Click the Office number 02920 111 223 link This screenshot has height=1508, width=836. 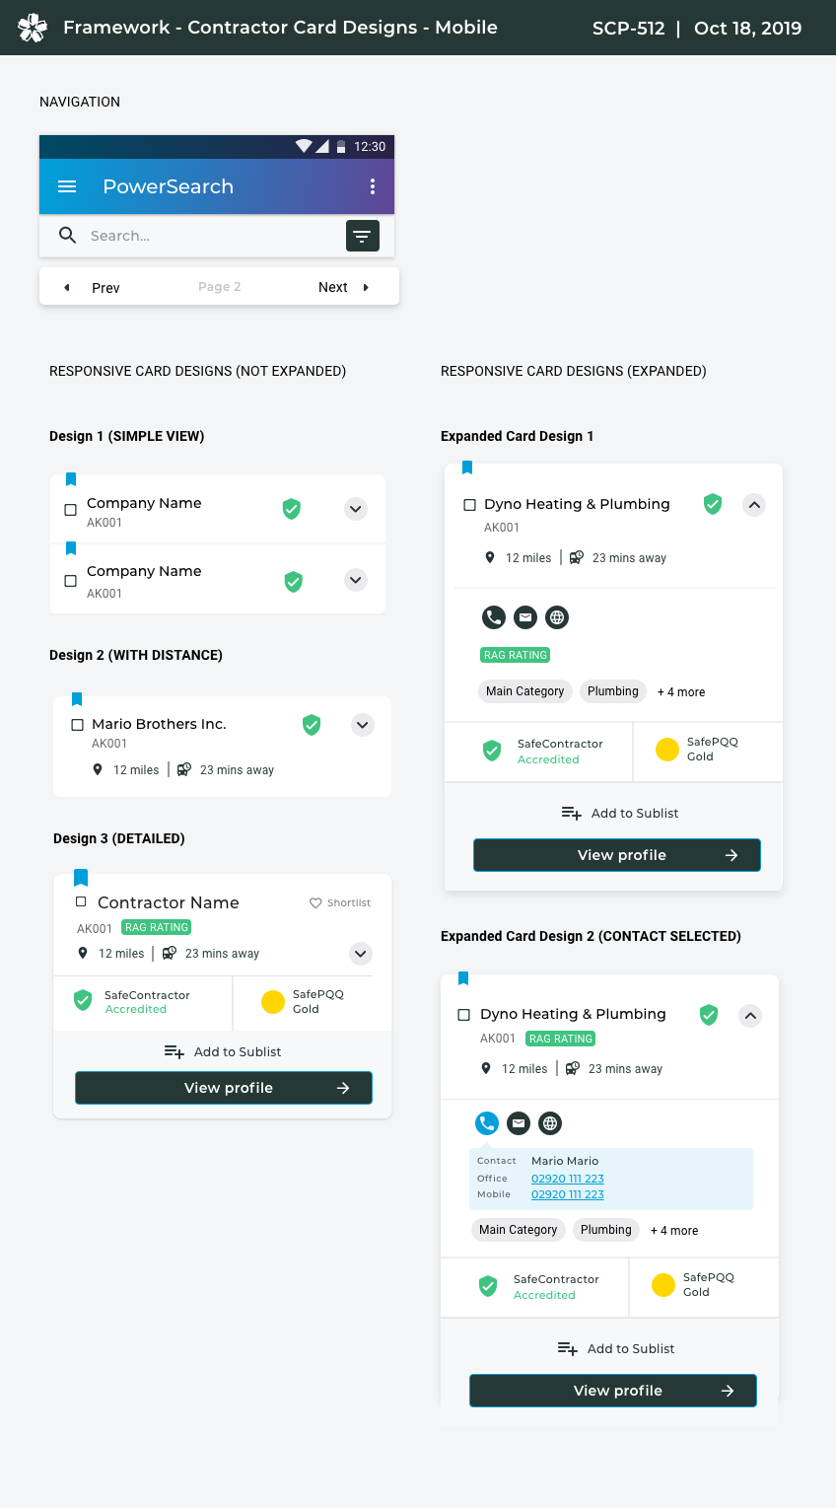[568, 1179]
